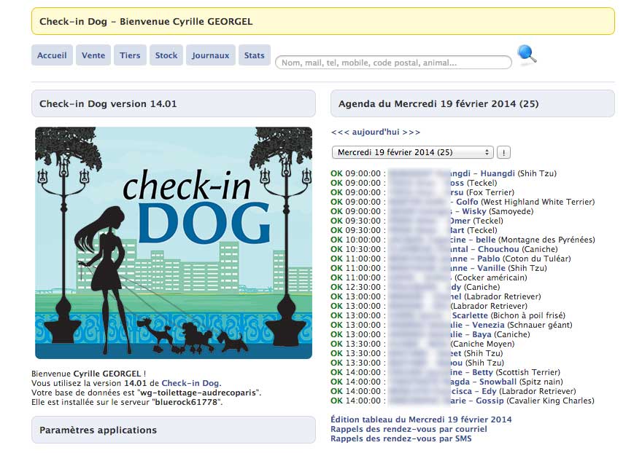Click the Agenda du Mercredi 19 février 2014 header
Image resolution: width=642 pixels, height=453 pixels.
(473, 103)
